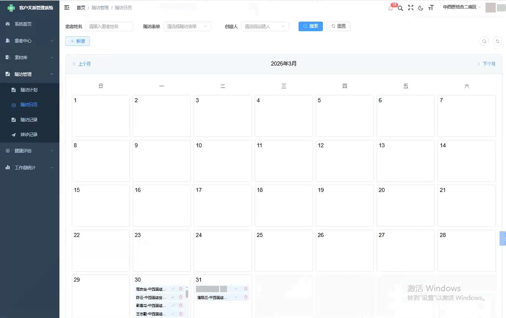This screenshot has height=318, width=506.
Task: Click the blue 搜索 button
Action: tap(310, 26)
